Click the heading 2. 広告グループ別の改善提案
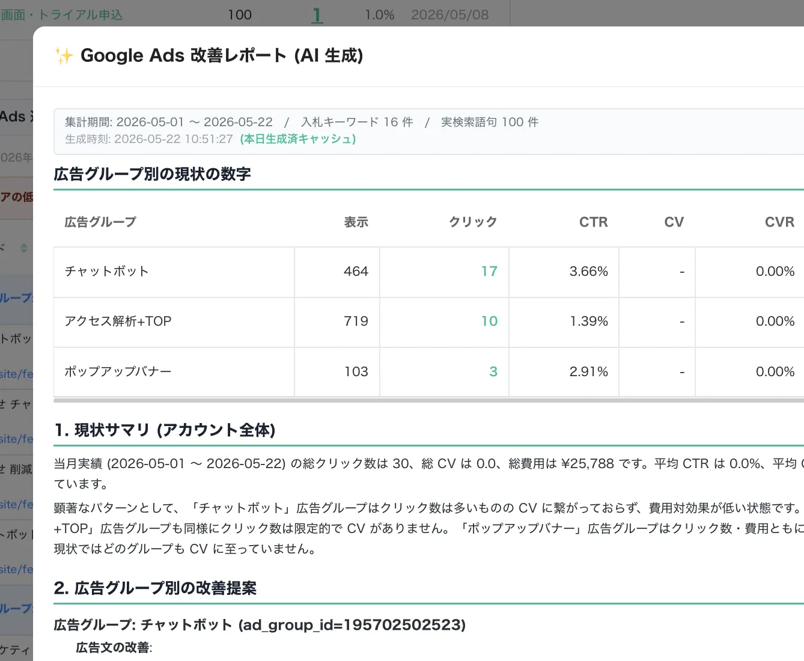804x661 pixels. (155, 588)
